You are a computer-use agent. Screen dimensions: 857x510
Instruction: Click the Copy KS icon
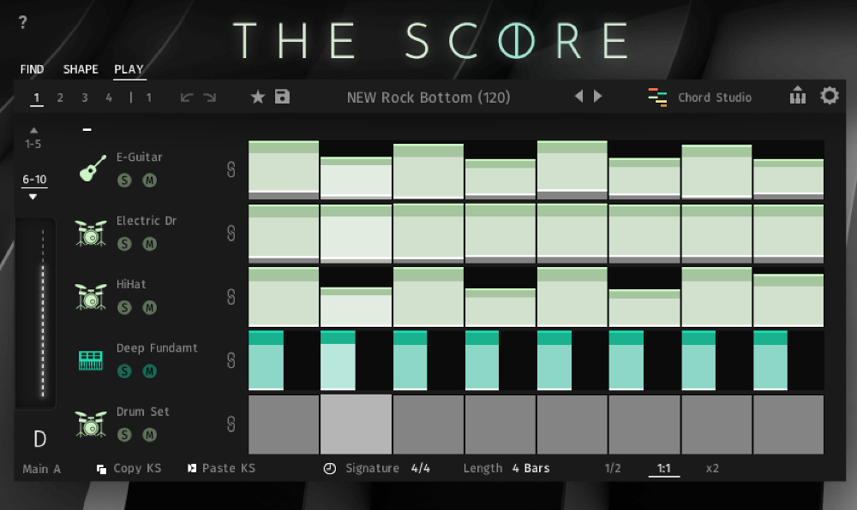pos(101,469)
